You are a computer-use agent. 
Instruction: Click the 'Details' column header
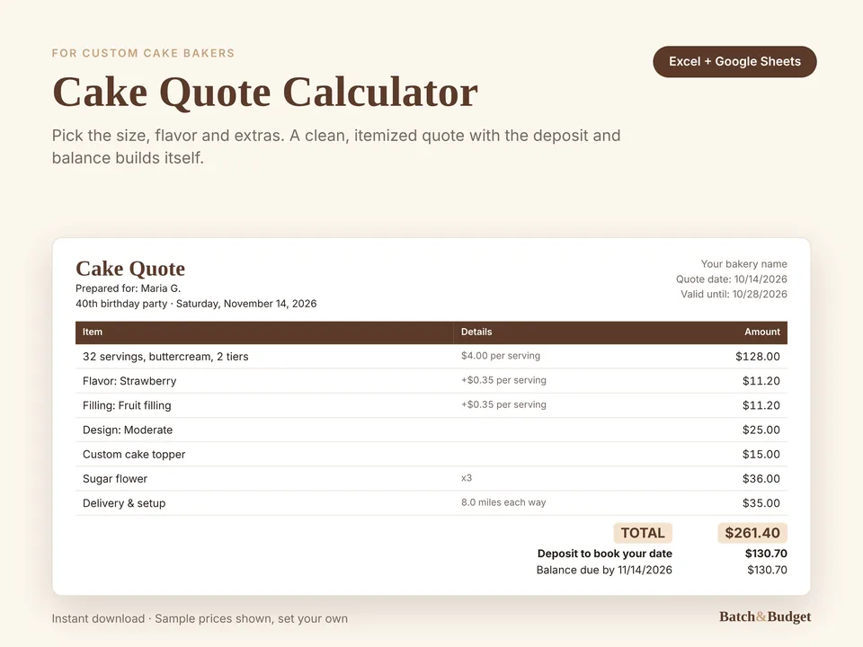click(x=476, y=332)
